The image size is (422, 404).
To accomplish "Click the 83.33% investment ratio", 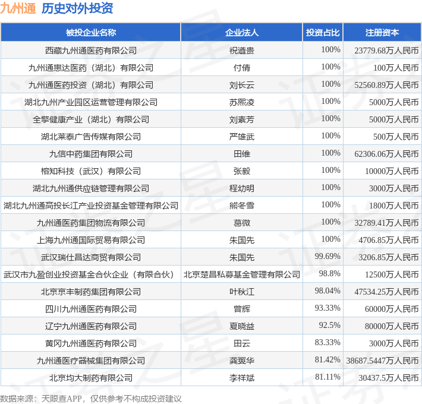I will (327, 342).
